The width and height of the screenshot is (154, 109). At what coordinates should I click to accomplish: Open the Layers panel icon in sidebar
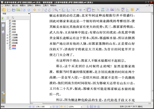point(3,32)
